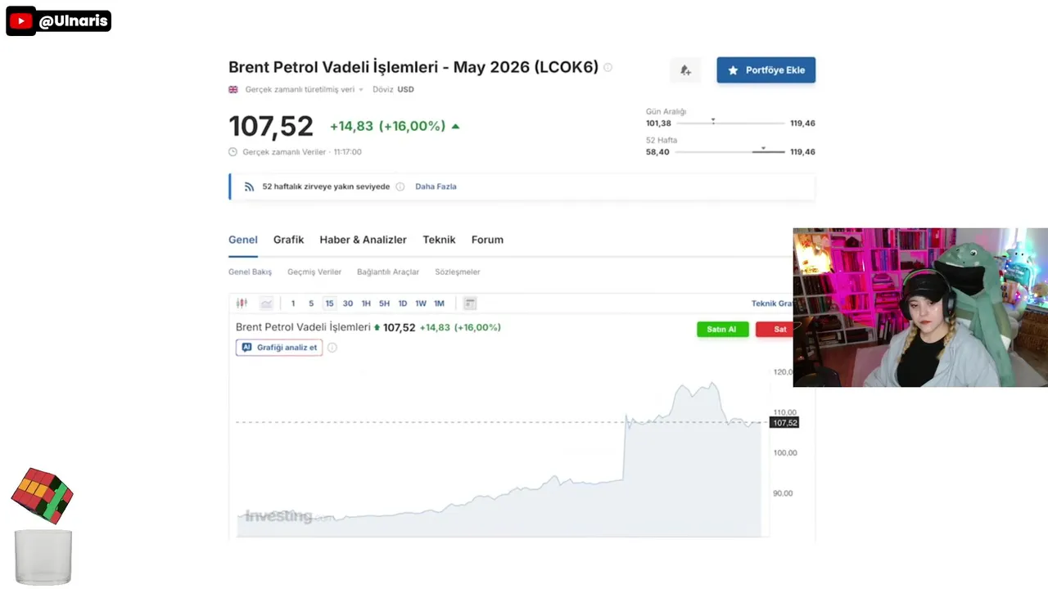Select the 15 minute chart interval
The height and width of the screenshot is (589, 1048).
click(x=329, y=303)
